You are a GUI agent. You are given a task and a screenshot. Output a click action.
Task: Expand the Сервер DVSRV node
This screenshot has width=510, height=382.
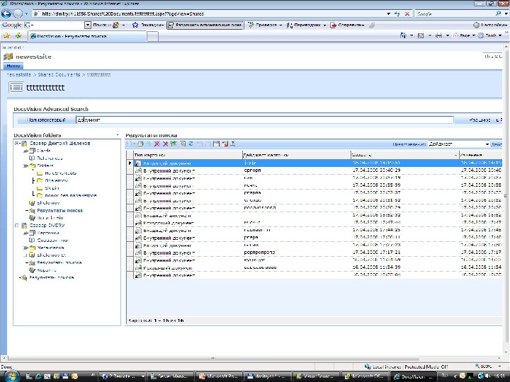tap(17, 225)
